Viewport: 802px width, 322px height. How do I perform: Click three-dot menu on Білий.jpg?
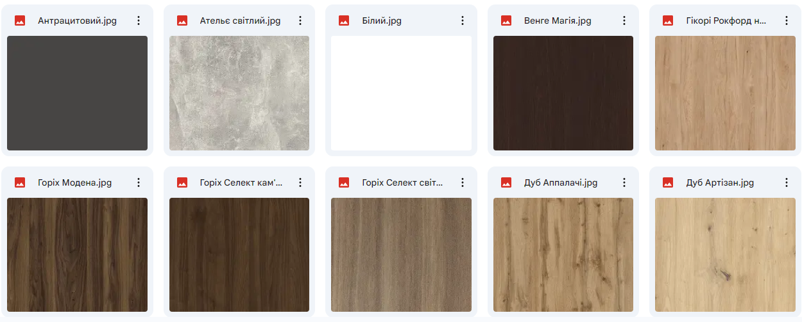(463, 20)
